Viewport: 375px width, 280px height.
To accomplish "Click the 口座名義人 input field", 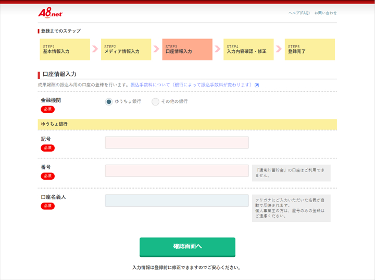I will [177, 201].
